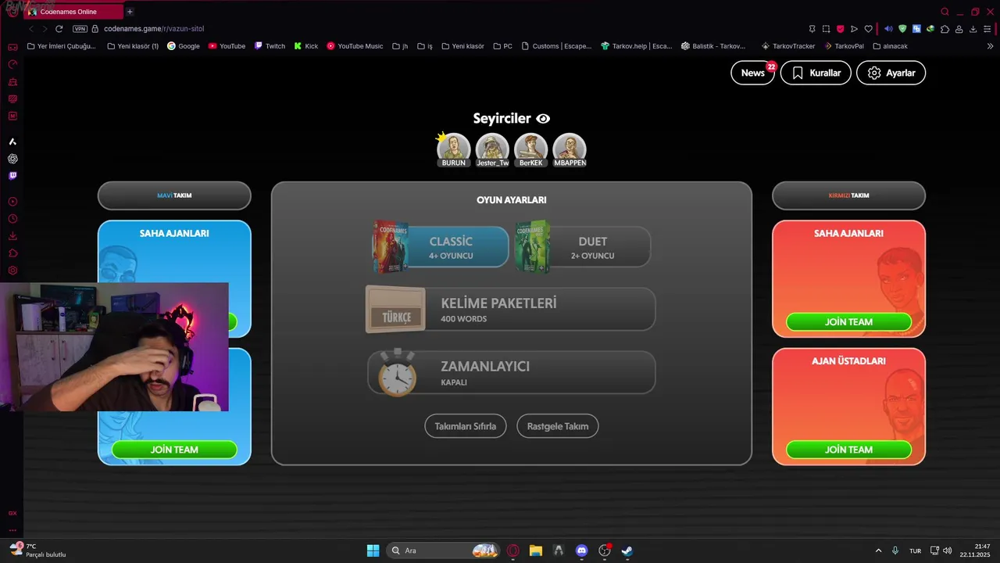
Task: Add page to bookmarks with heart icon
Action: point(868,29)
